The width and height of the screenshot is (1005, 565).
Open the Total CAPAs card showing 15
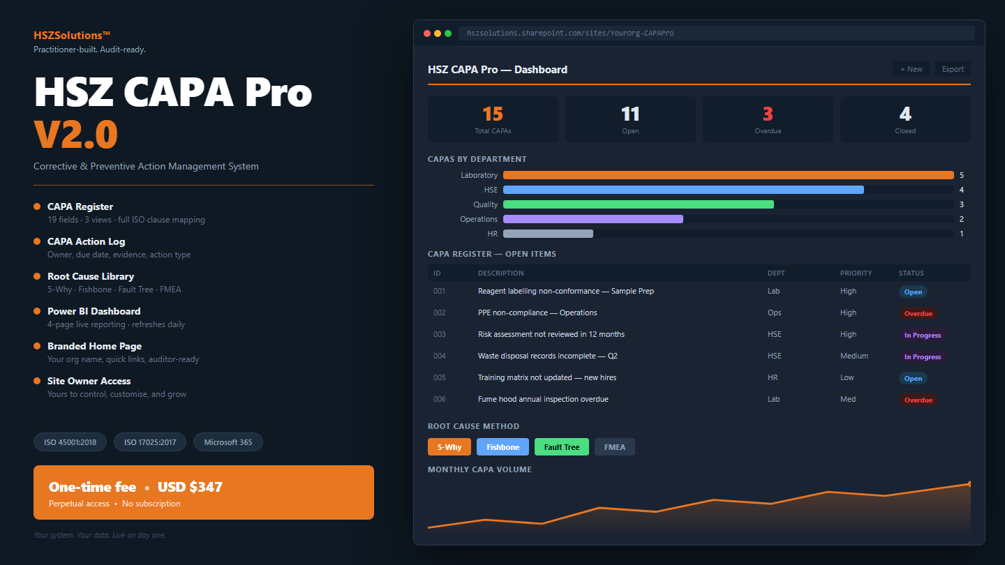[x=493, y=119]
